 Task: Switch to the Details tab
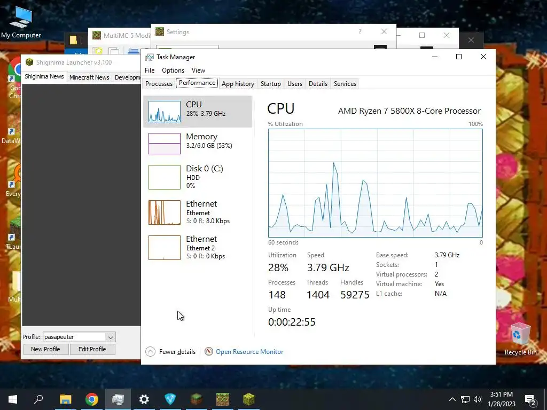tap(318, 84)
